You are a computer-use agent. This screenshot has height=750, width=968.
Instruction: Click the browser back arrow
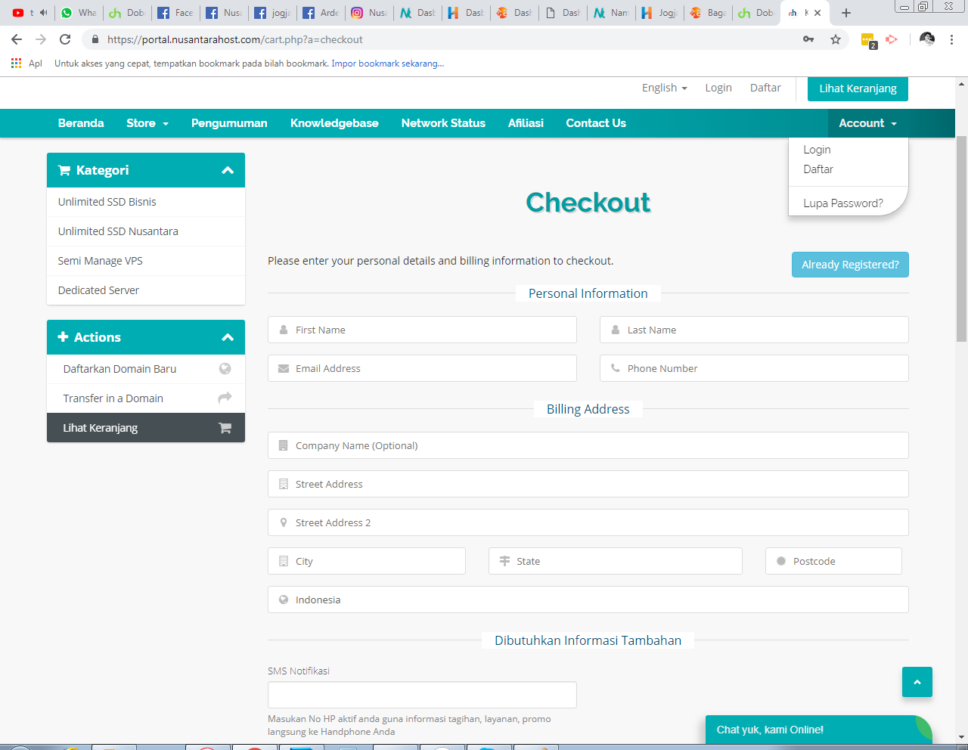[17, 39]
